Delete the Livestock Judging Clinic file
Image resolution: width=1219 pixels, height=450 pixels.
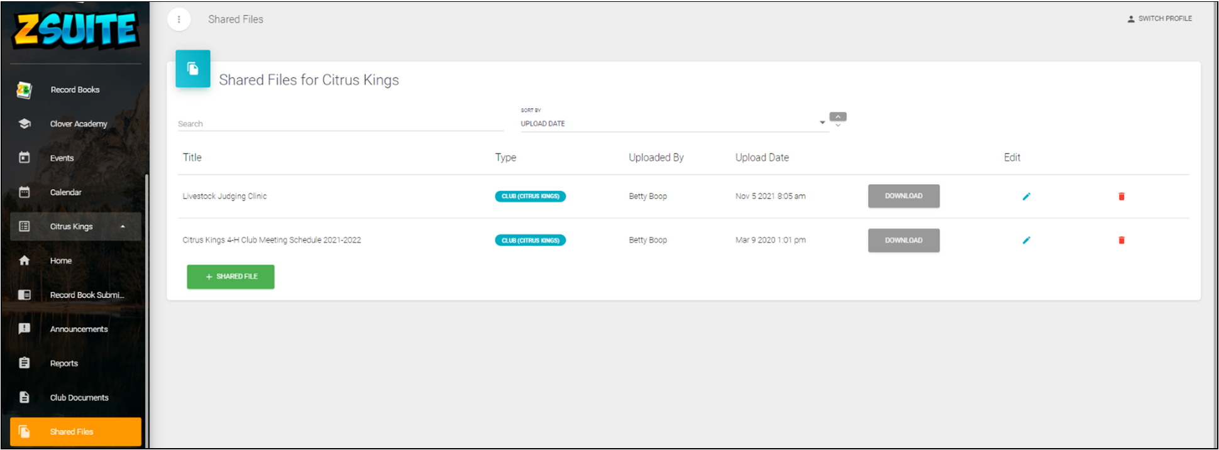coord(1121,197)
